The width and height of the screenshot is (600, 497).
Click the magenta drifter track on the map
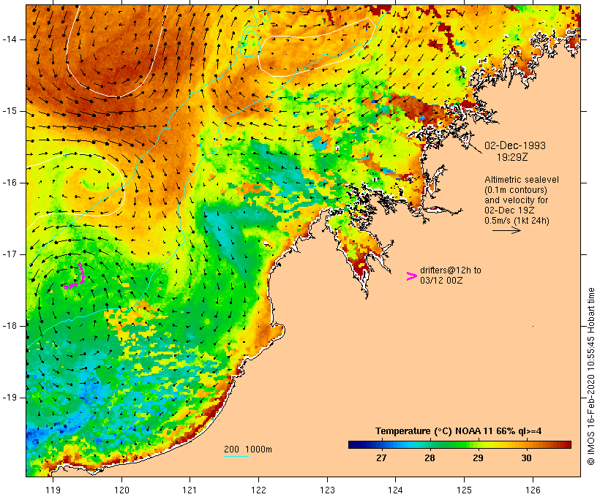pos(75,276)
